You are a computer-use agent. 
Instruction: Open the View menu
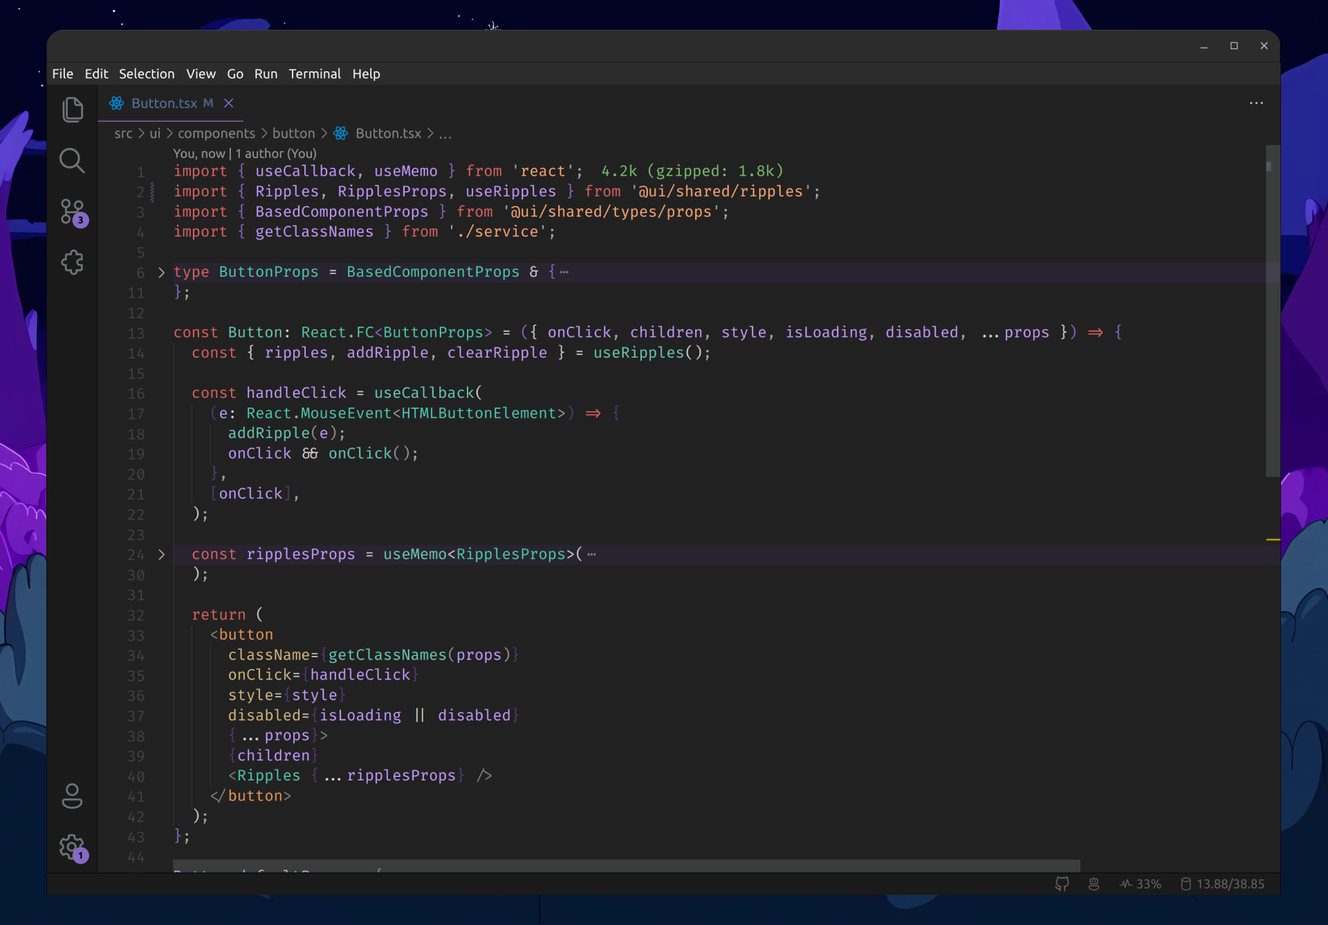tap(201, 73)
